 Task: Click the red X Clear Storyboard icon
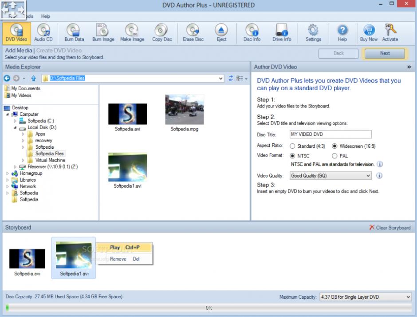(x=371, y=227)
